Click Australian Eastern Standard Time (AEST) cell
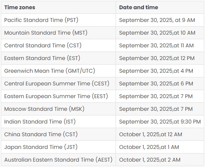205x167 pixels. (x=58, y=160)
